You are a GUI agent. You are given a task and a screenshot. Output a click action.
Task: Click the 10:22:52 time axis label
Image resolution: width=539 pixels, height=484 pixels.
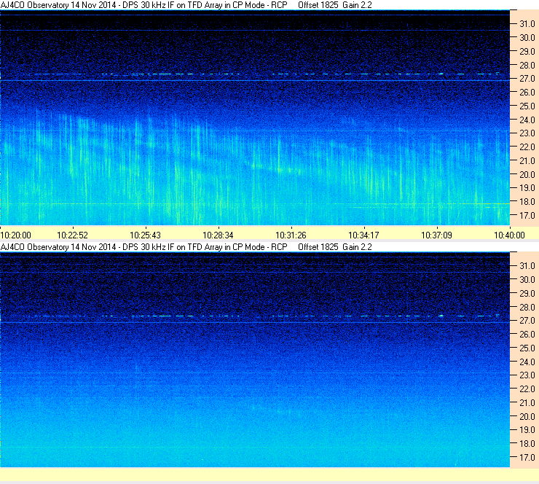[73, 235]
